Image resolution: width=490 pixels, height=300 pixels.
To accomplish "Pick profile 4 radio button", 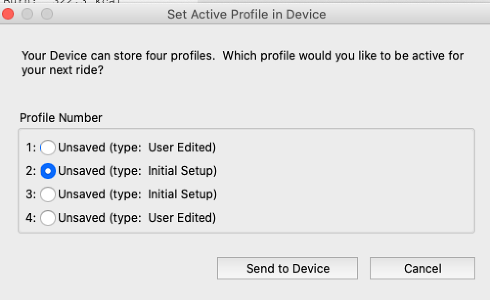I will (x=47, y=217).
